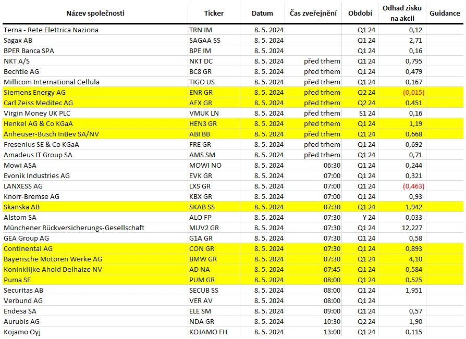
Task: Click the publication time '13:00'
Action: (x=332, y=332)
